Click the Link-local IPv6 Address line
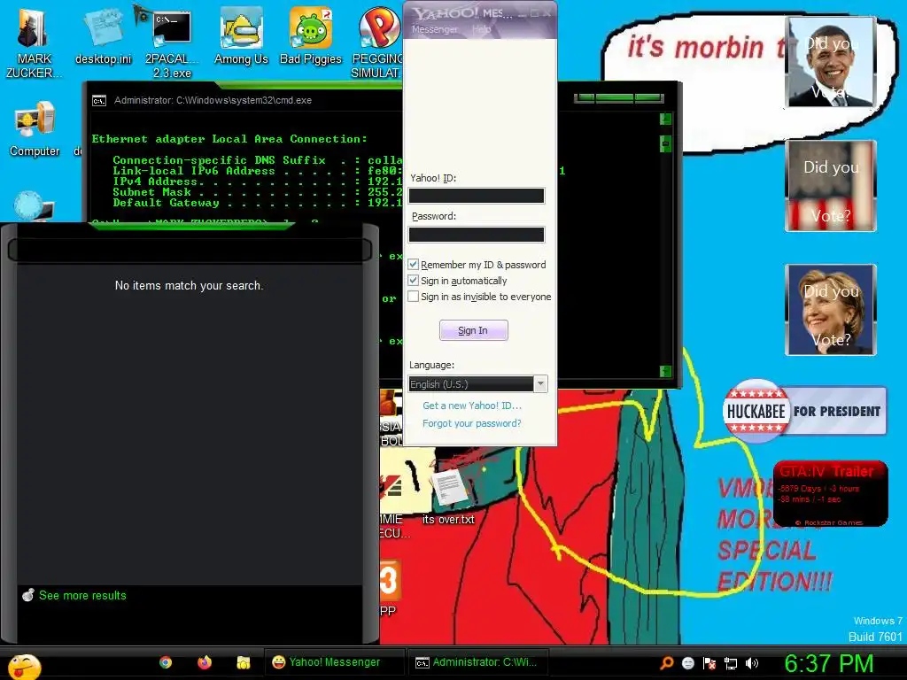 258,171
